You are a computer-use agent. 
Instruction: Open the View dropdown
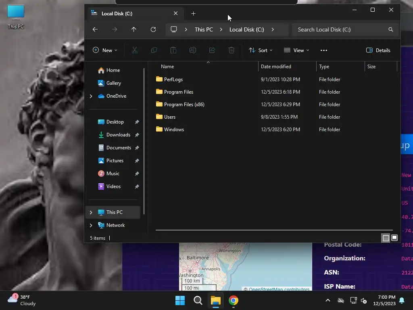pos(296,50)
